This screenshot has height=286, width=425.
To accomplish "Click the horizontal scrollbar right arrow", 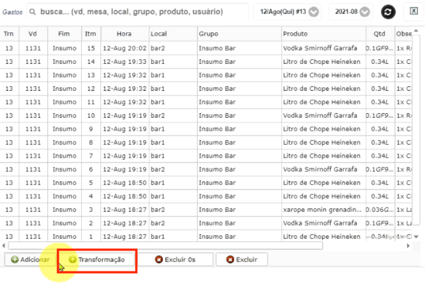I will [x=408, y=246].
